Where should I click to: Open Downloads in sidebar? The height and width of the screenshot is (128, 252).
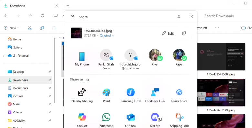point(26,80)
